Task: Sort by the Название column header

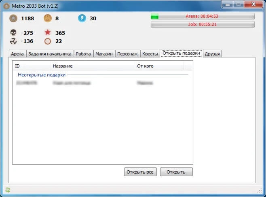Action: coord(93,66)
